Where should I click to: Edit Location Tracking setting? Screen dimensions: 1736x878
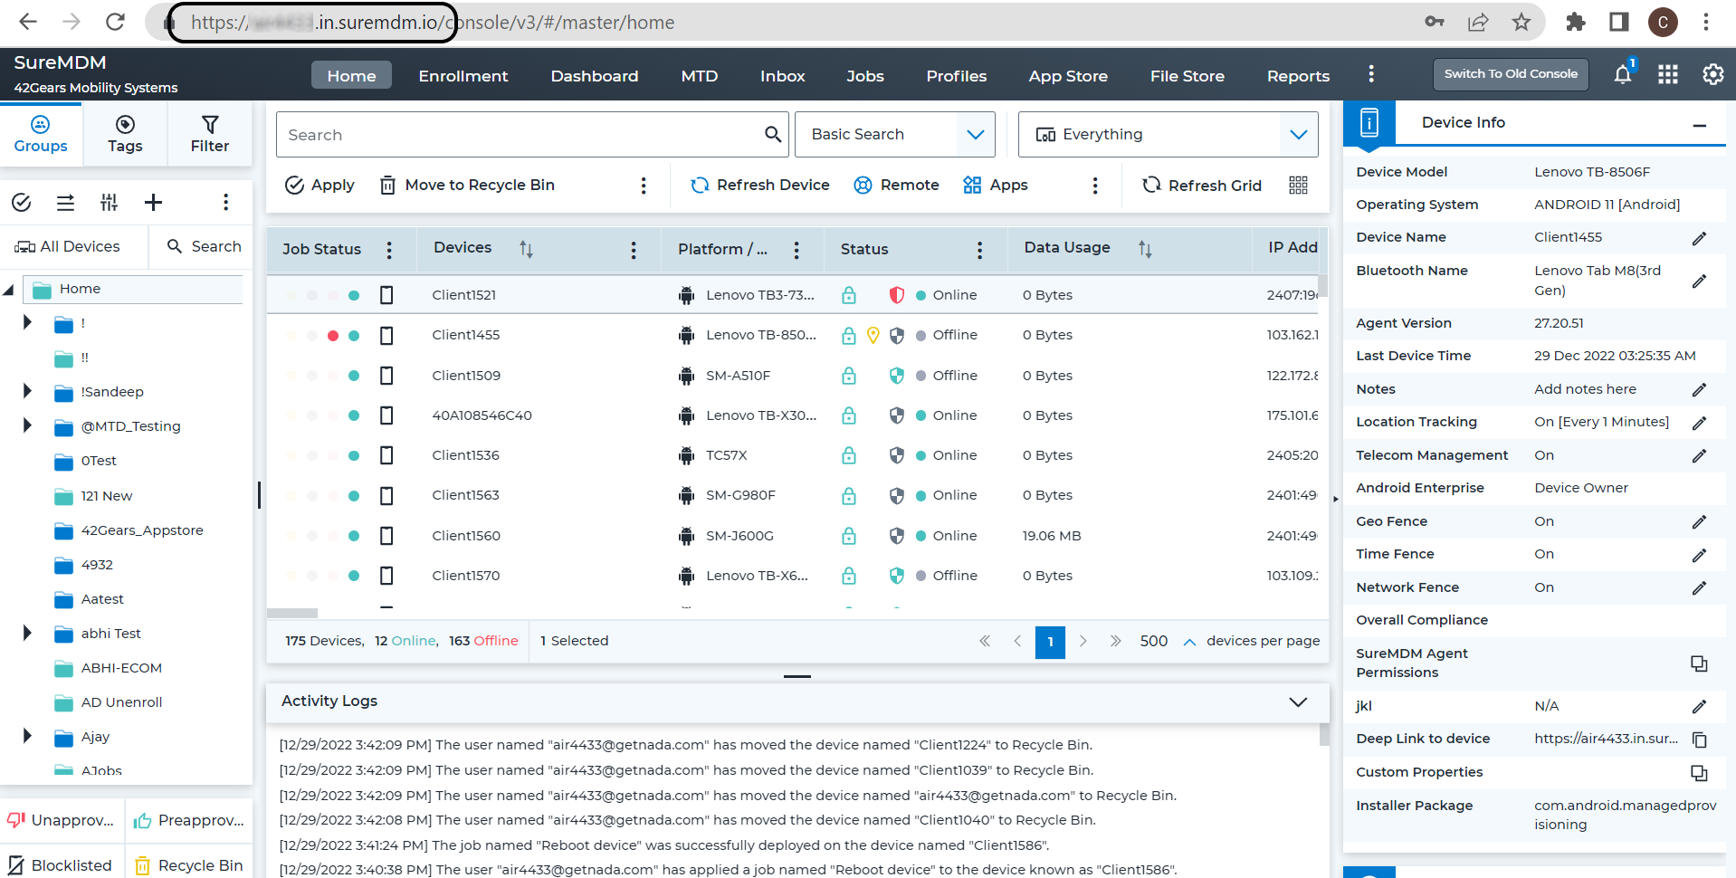(1699, 423)
